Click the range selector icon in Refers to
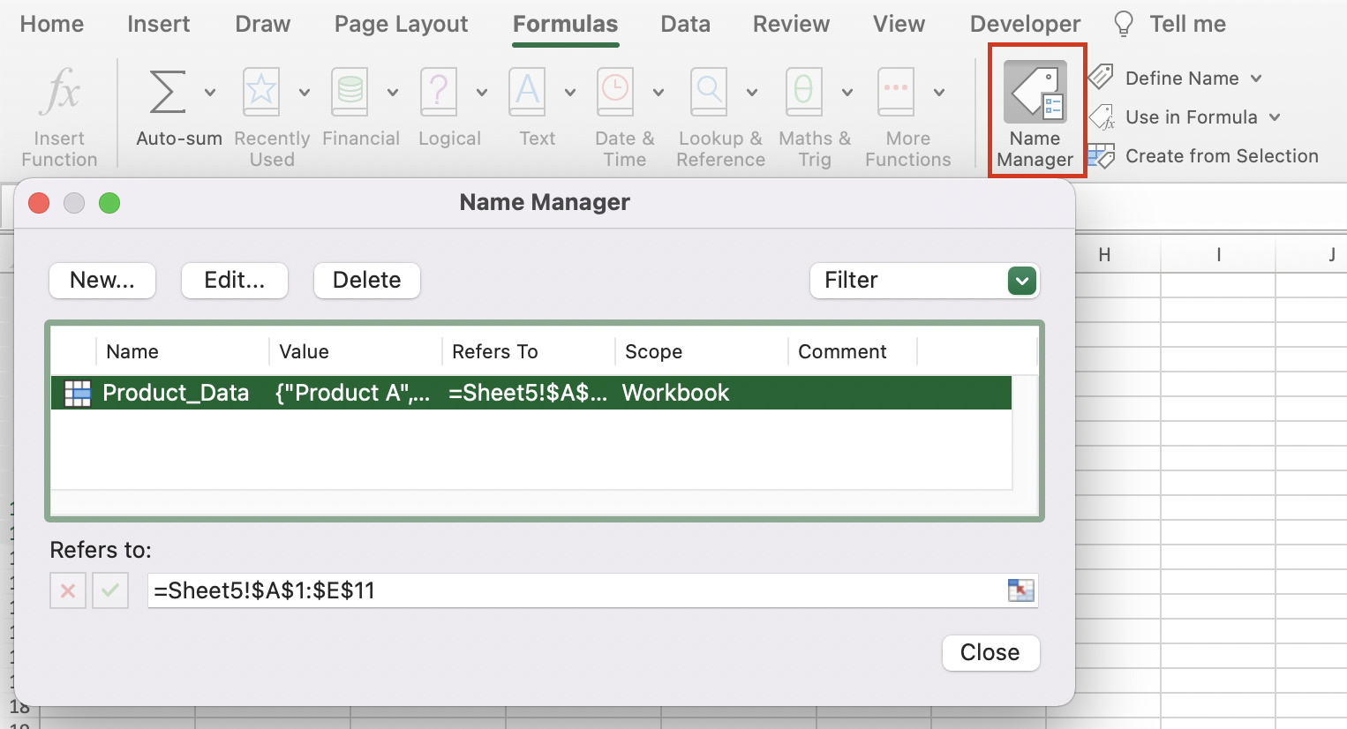This screenshot has height=729, width=1347. (x=1020, y=590)
